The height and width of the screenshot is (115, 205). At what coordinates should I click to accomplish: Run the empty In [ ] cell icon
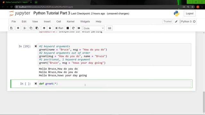(36, 84)
